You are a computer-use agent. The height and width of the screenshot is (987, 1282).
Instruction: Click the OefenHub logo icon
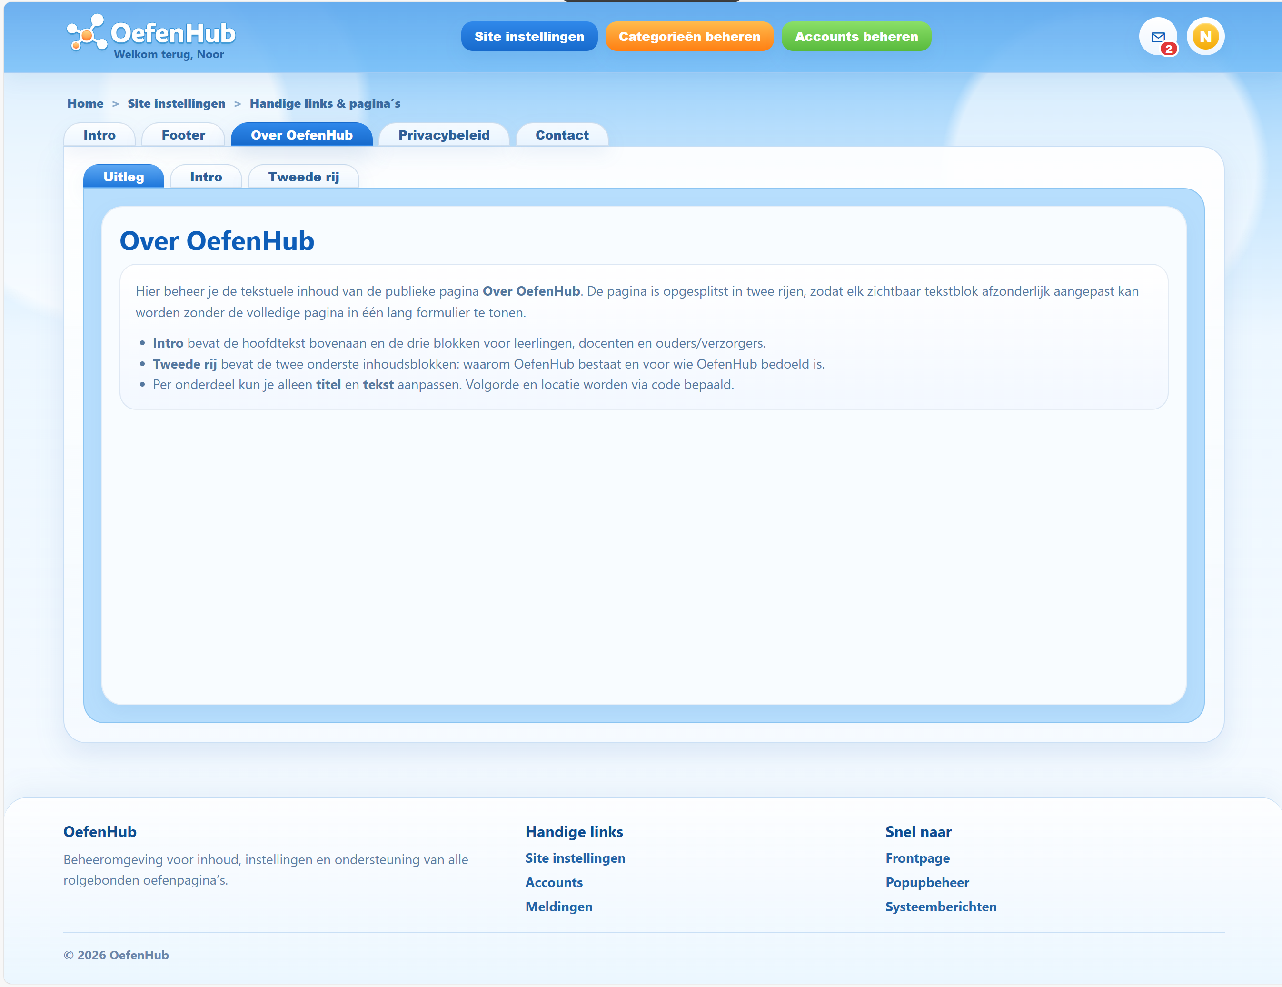click(x=87, y=33)
